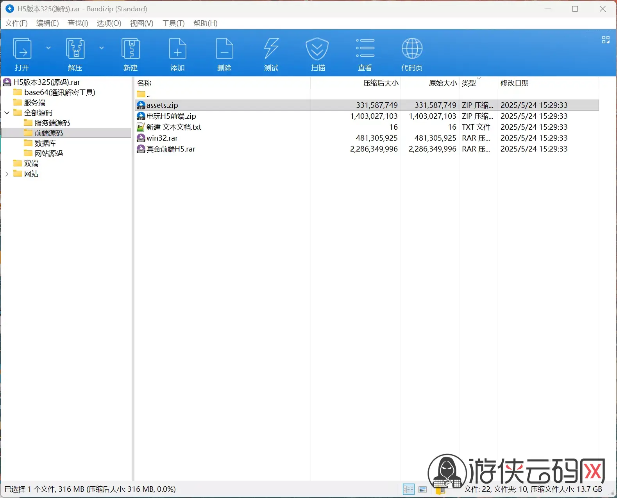Click the Test (测试) lightning icon
Image resolution: width=617 pixels, height=498 pixels.
click(271, 49)
